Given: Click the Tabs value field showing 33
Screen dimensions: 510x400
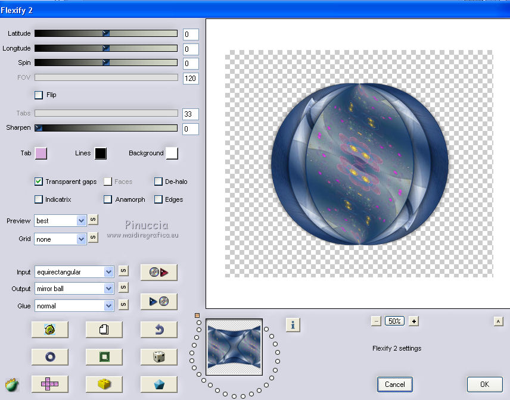Looking at the screenshot, I should [x=191, y=114].
